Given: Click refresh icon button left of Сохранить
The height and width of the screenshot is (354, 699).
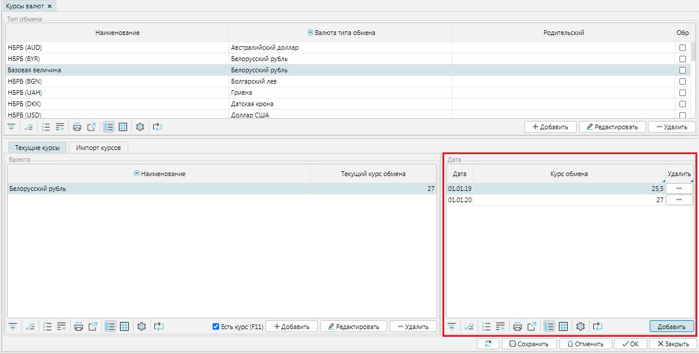Looking at the screenshot, I should [488, 344].
